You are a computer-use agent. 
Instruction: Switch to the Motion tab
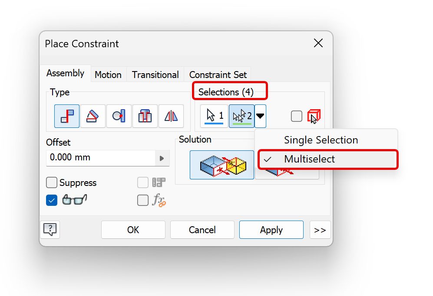108,75
